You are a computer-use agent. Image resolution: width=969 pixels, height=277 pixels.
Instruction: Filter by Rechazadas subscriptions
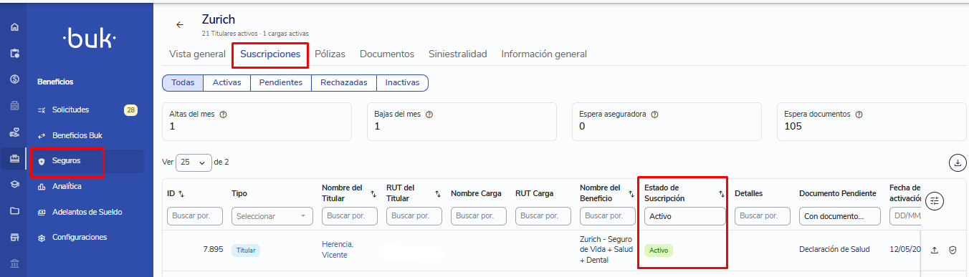(x=343, y=83)
